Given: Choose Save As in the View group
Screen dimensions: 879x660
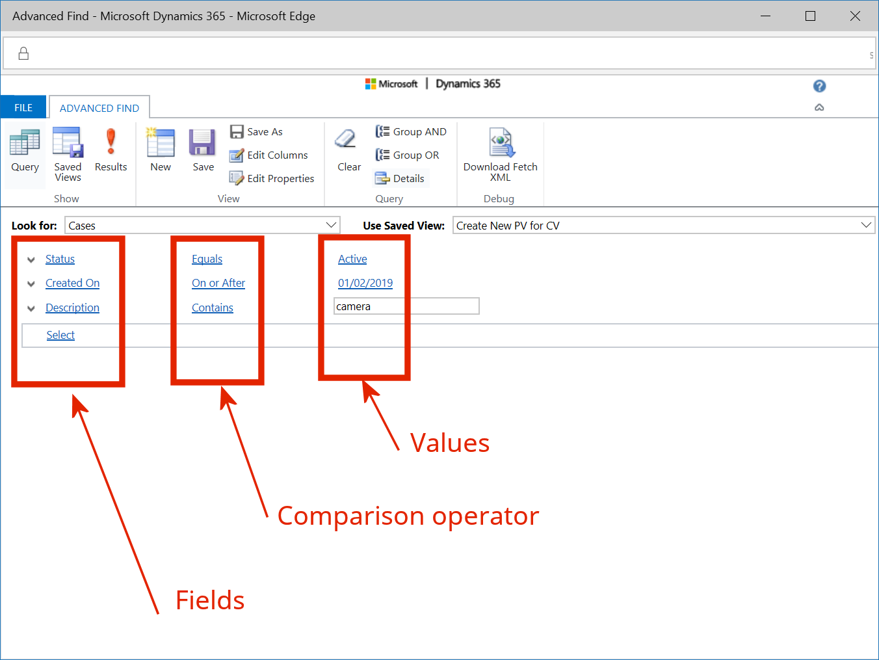Looking at the screenshot, I should tap(257, 131).
